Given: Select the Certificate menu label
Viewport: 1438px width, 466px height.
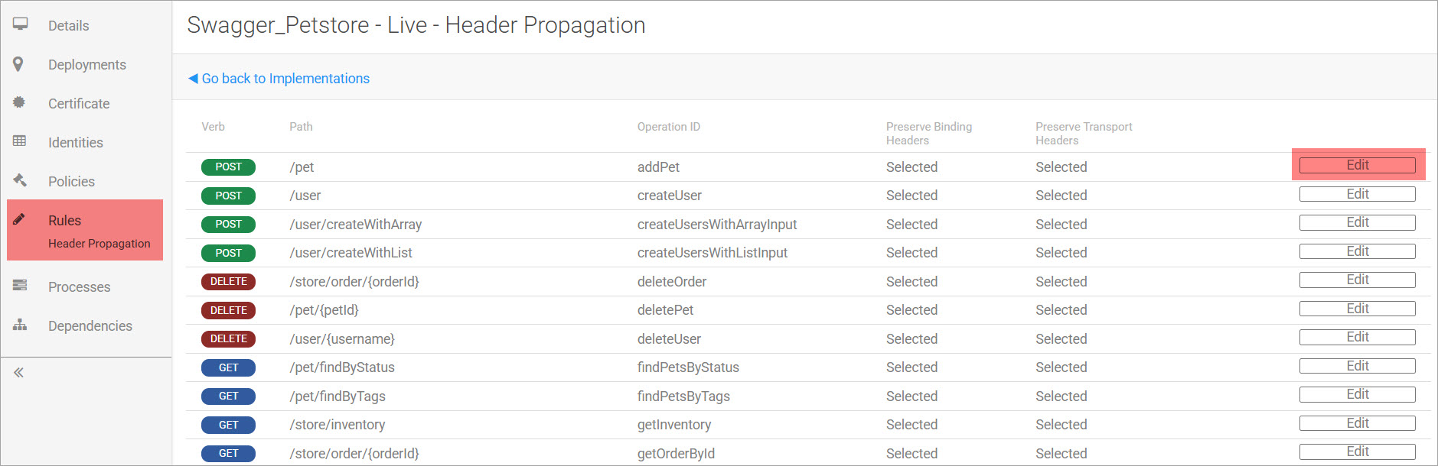Looking at the screenshot, I should point(79,104).
